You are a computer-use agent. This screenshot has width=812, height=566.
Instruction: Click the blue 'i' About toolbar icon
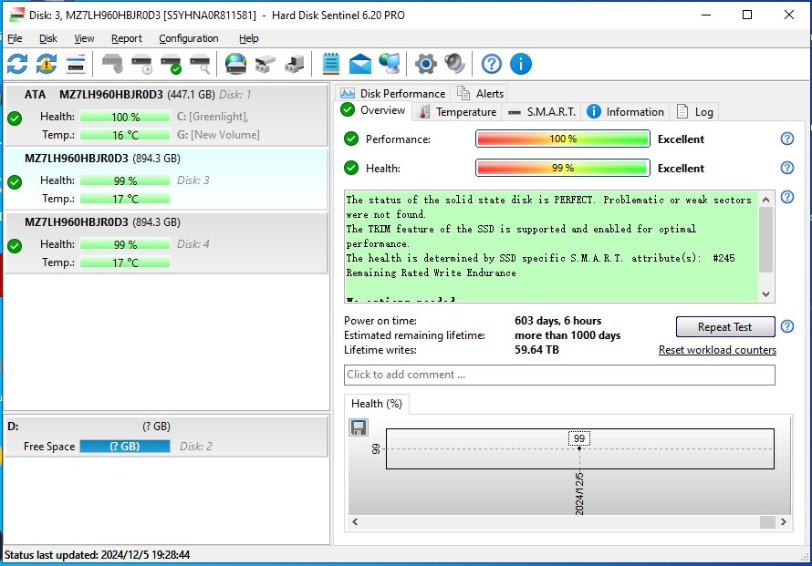(x=521, y=64)
